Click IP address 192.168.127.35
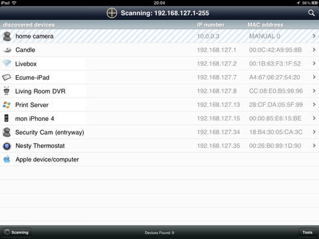Viewport: 319px width, 239px height. [219, 145]
